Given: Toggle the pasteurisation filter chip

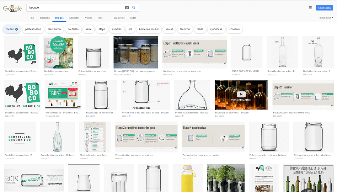Looking at the screenshot, I should 33,29.
